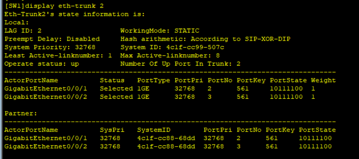Click '1GE' port type of Local GigabitEthernet0/0/2
Image resolution: width=359 pixels, height=159 pixels.
tap(143, 97)
